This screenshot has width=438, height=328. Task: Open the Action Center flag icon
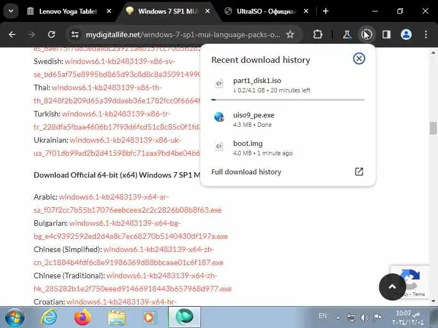point(378,317)
